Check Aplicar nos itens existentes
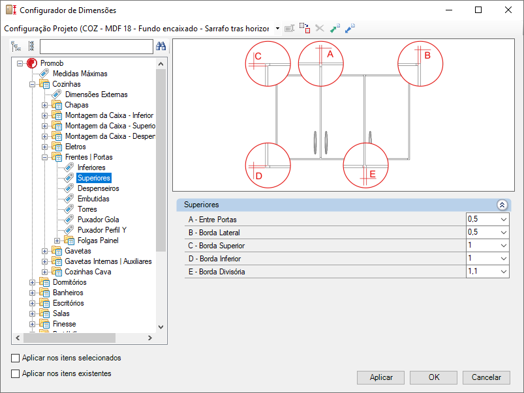Viewport: 524px width, 393px height. [x=16, y=373]
